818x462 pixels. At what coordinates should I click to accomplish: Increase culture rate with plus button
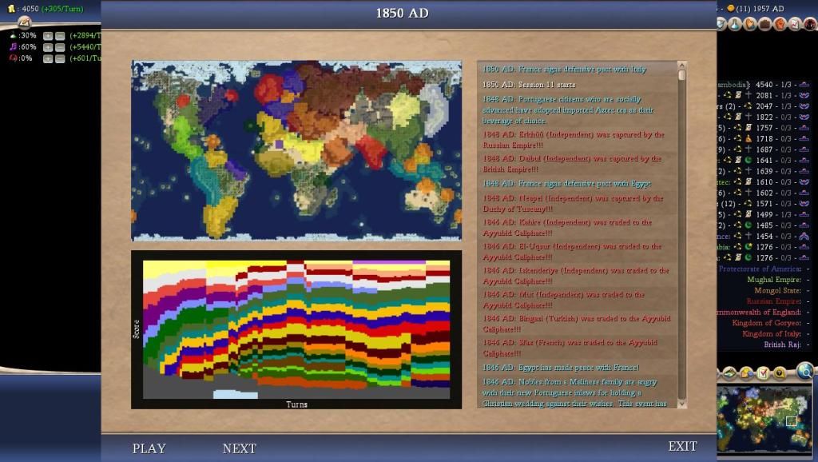[48, 47]
